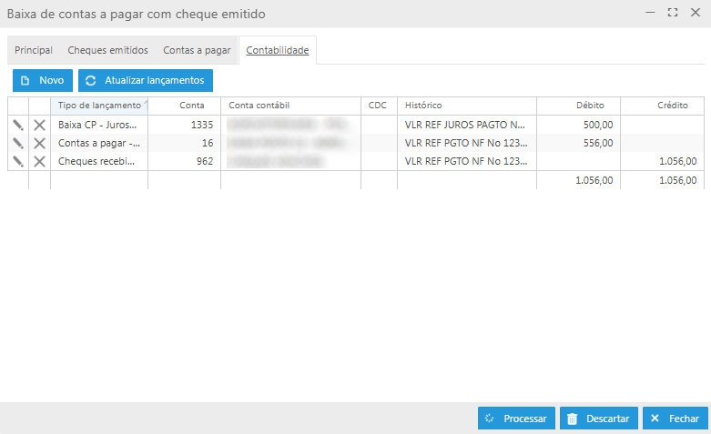Viewport: 711px width, 434px height.
Task: Sort by Tipo de lançamento column
Action: click(98, 106)
